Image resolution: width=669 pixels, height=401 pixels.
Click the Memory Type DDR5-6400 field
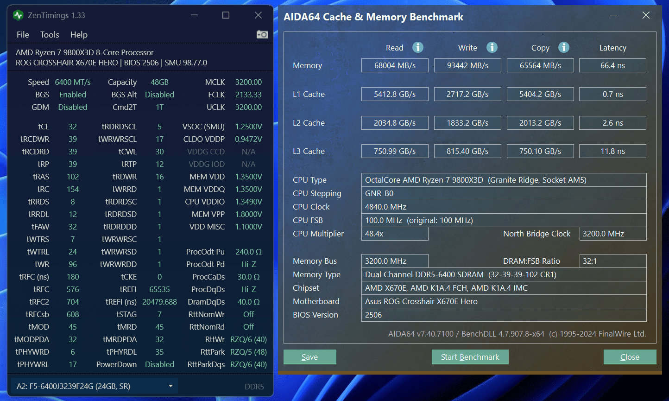click(x=504, y=274)
